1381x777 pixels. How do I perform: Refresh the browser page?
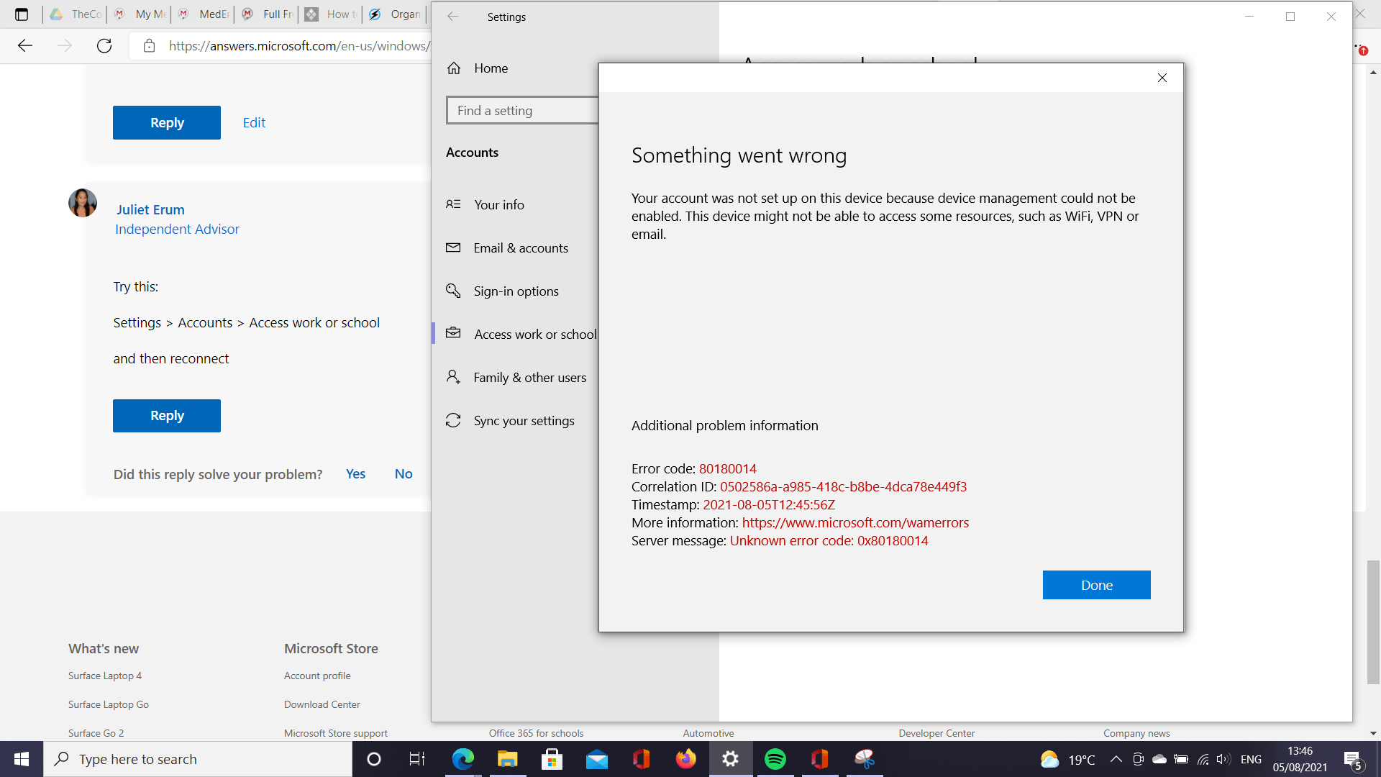coord(104,46)
